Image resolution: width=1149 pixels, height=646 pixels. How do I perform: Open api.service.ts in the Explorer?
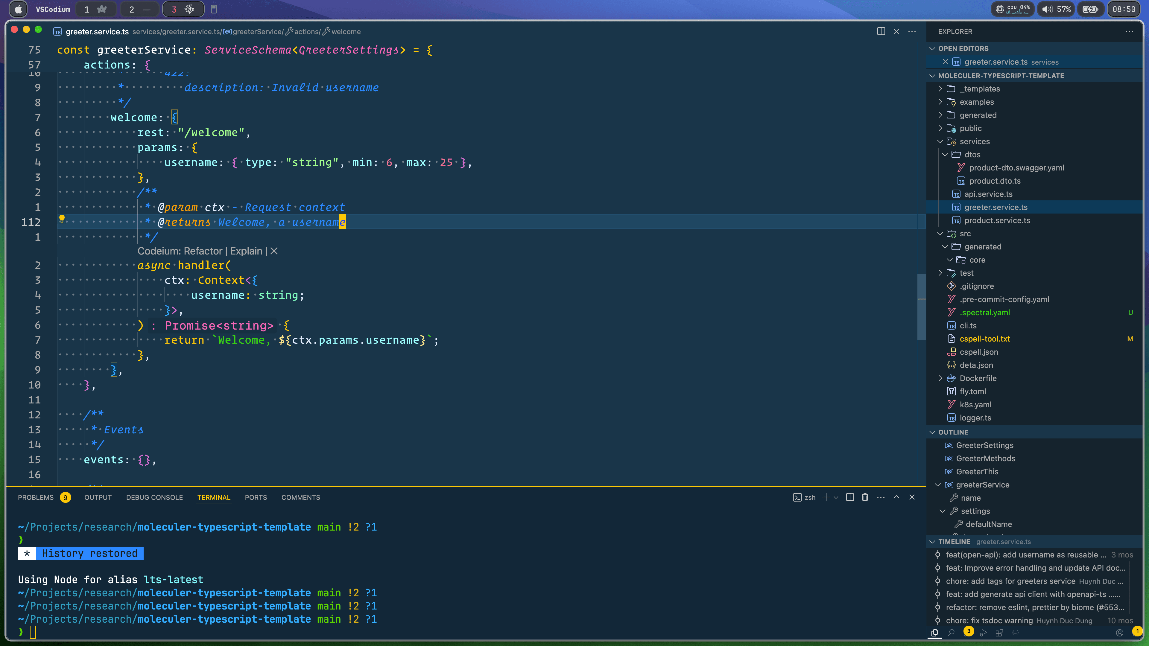[x=988, y=194]
